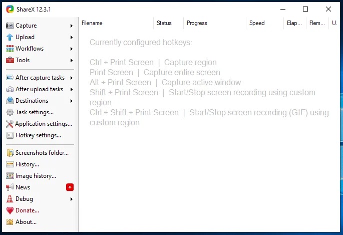Image resolution: width=343 pixels, height=235 pixels.
Task: Click the blue Upload arrow icon
Action: (x=10, y=37)
